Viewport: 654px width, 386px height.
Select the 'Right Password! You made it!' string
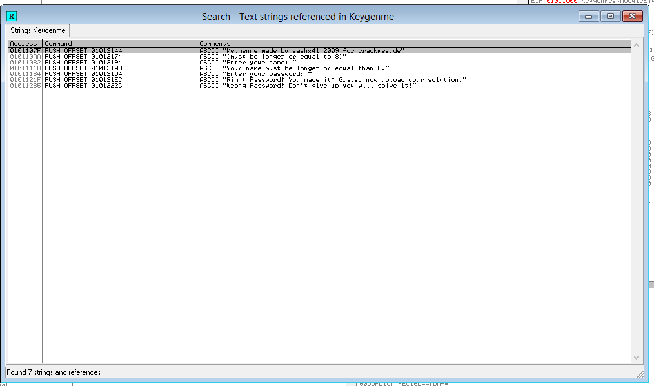point(333,80)
